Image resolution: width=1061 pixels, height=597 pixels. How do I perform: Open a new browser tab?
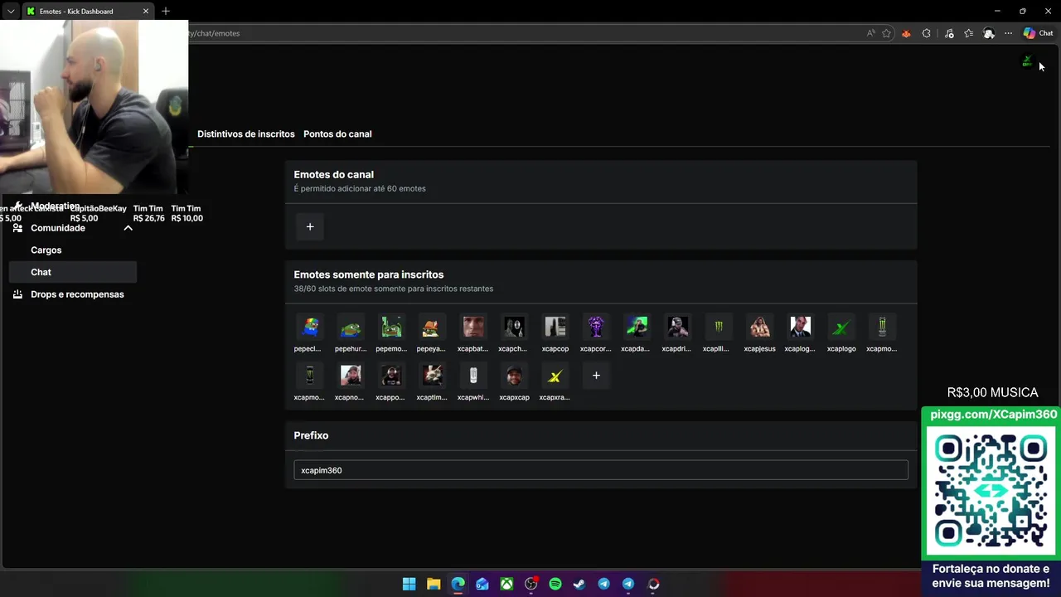[166, 11]
